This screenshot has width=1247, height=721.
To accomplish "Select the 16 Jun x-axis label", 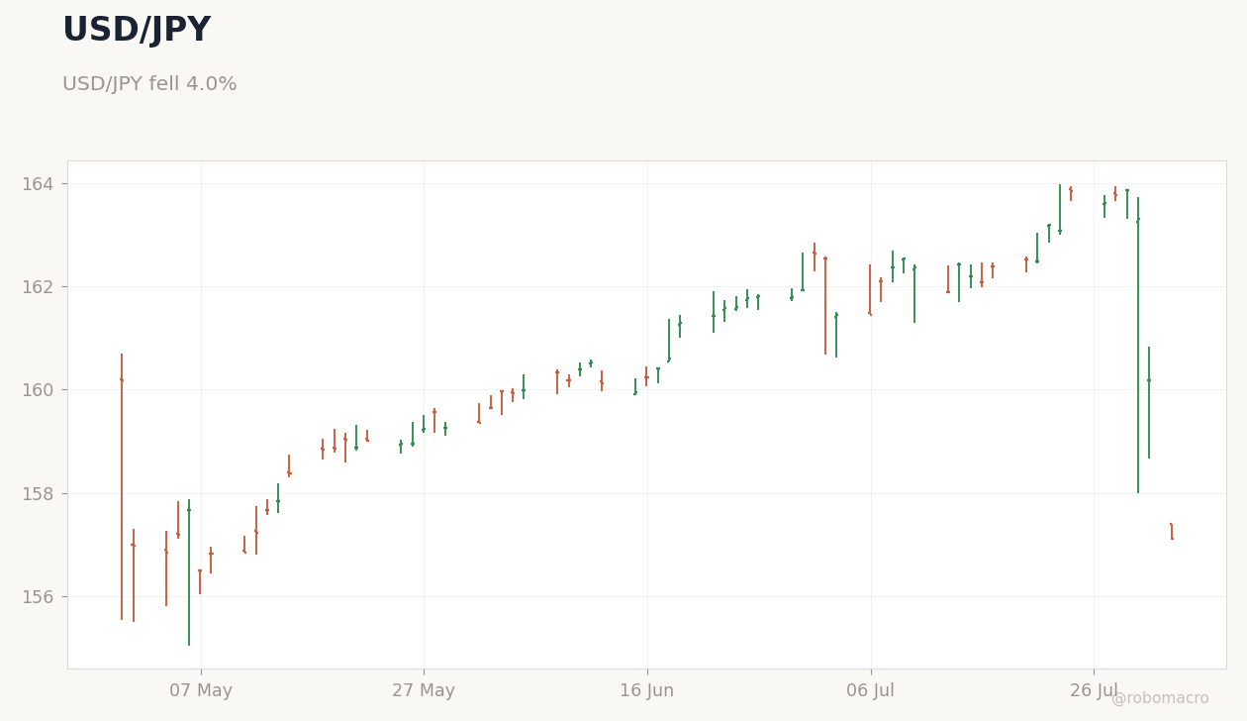I will click(x=647, y=691).
